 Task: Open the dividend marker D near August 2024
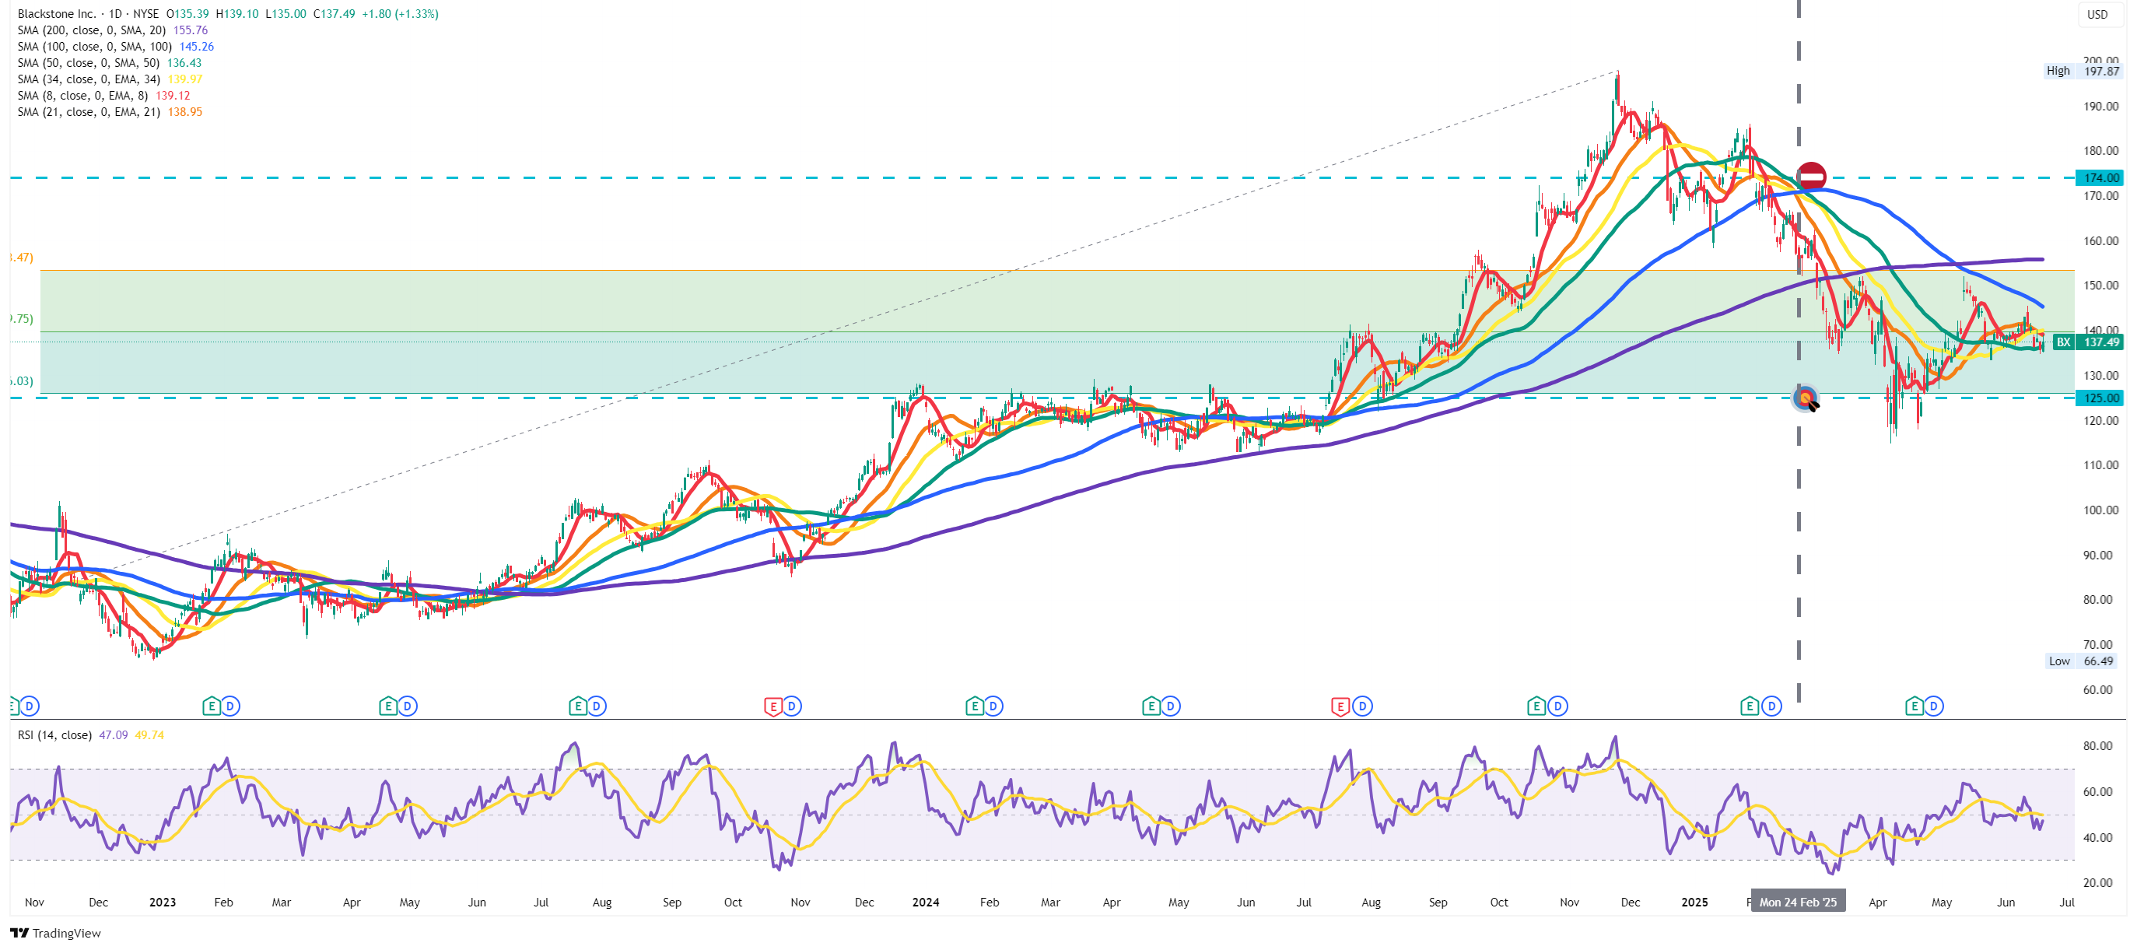click(1362, 706)
